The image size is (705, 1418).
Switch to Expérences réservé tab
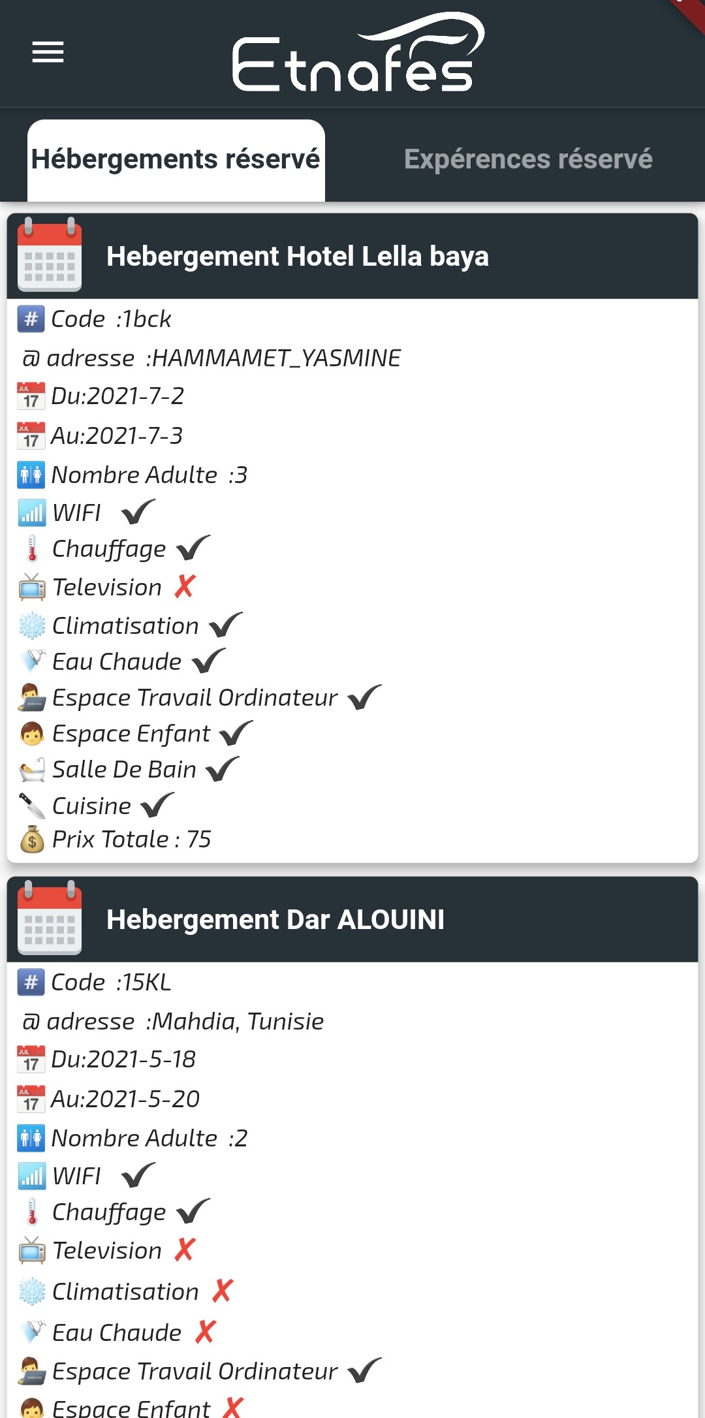tap(528, 159)
